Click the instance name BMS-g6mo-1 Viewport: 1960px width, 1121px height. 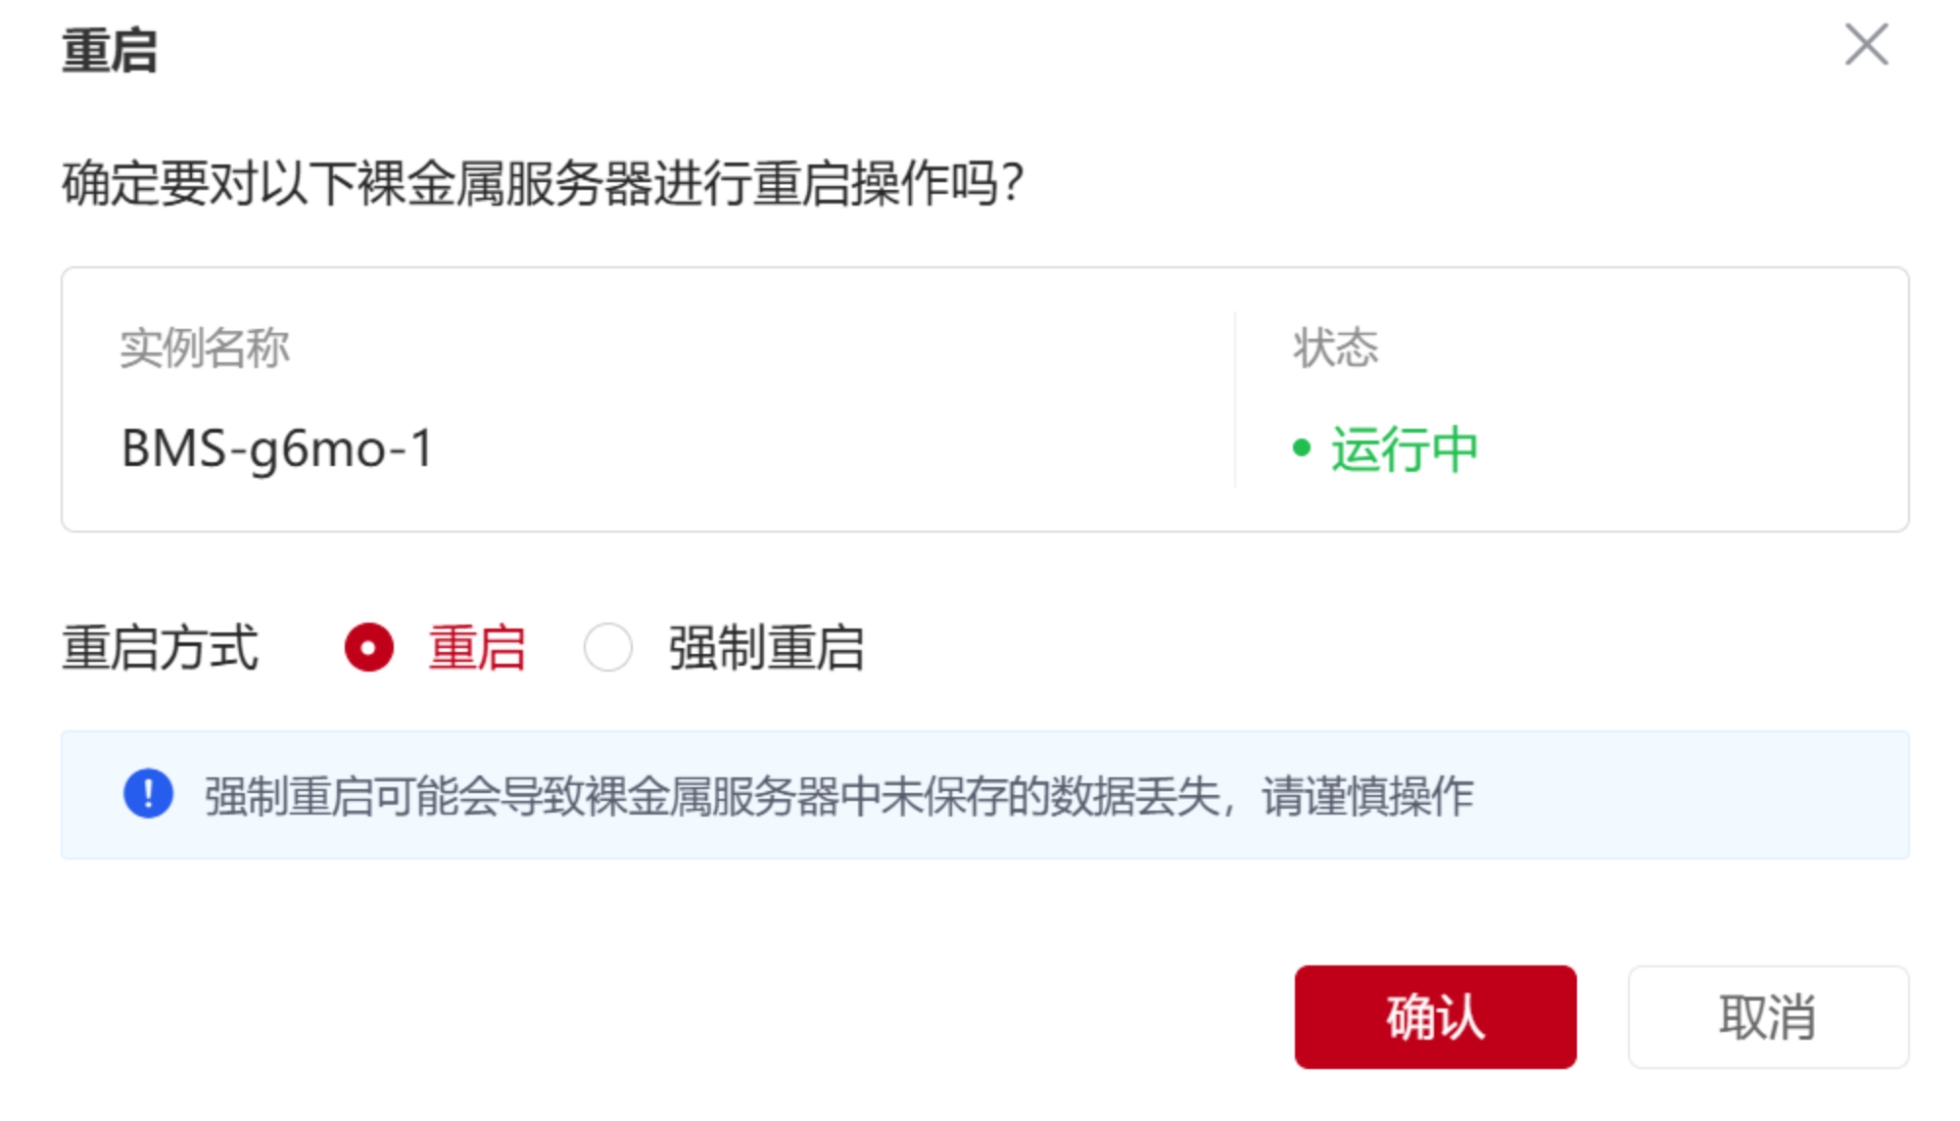tap(277, 449)
